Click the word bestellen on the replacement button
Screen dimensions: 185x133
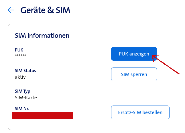click(x=153, y=112)
